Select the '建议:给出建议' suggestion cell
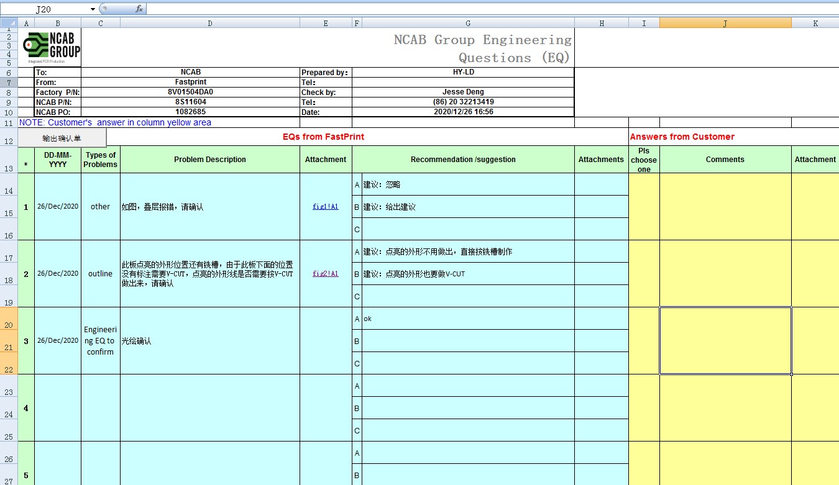This screenshot has height=485, width=839. point(468,207)
